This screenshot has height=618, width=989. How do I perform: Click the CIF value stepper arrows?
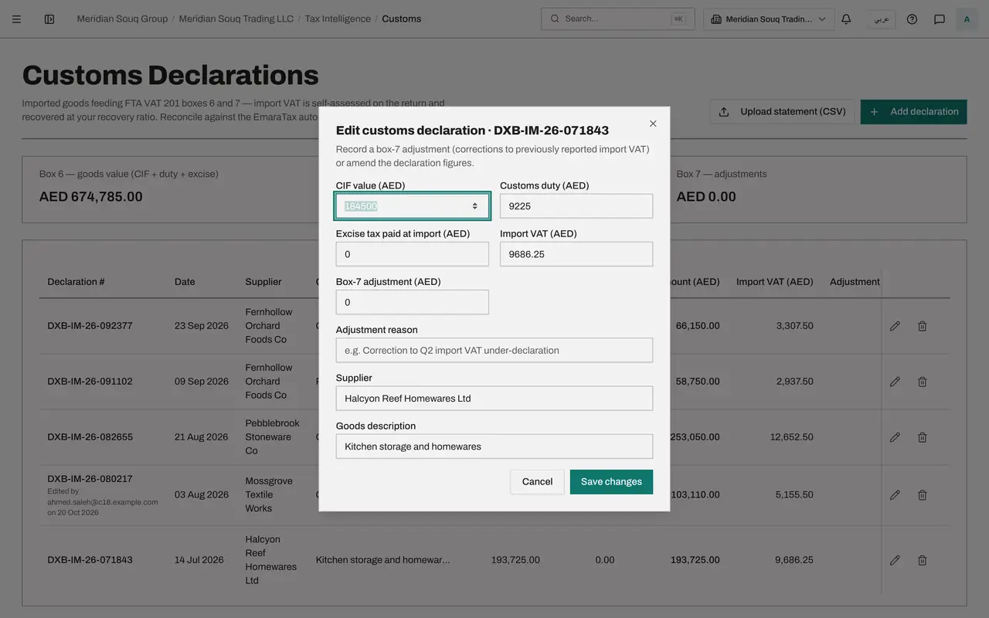click(x=474, y=206)
